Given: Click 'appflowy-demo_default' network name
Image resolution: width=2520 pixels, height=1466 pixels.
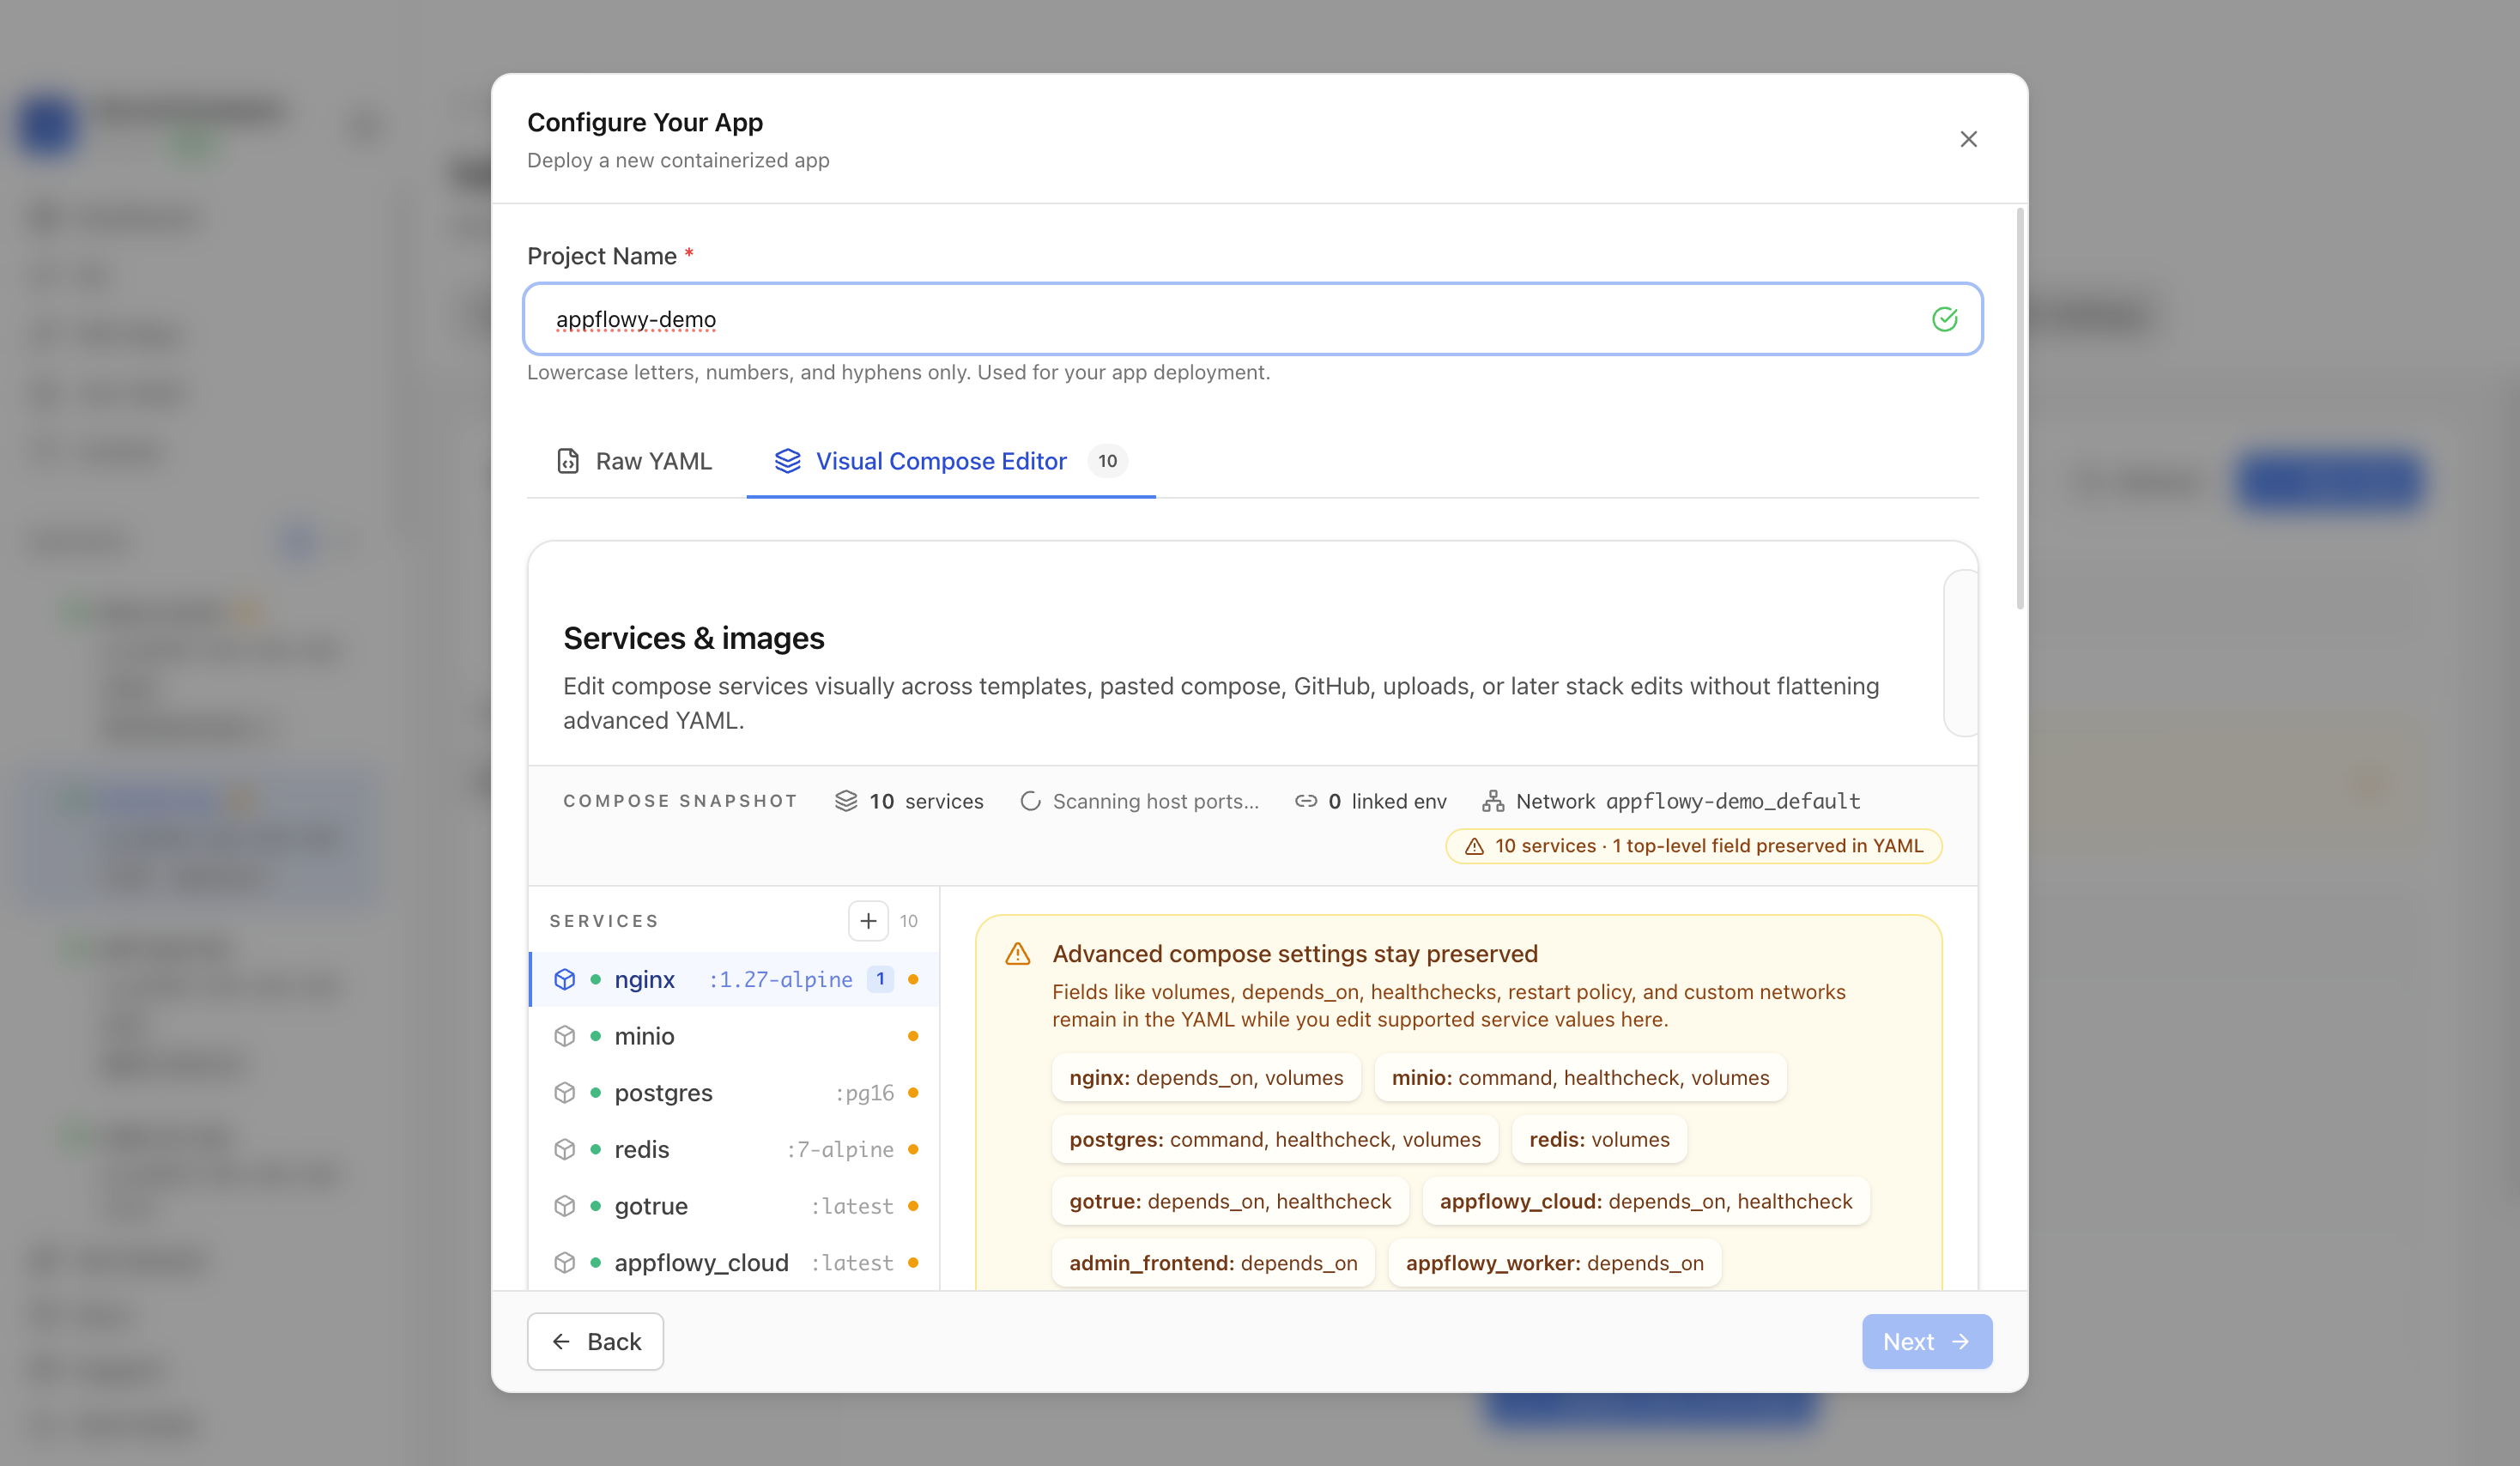Looking at the screenshot, I should click(x=1733, y=801).
